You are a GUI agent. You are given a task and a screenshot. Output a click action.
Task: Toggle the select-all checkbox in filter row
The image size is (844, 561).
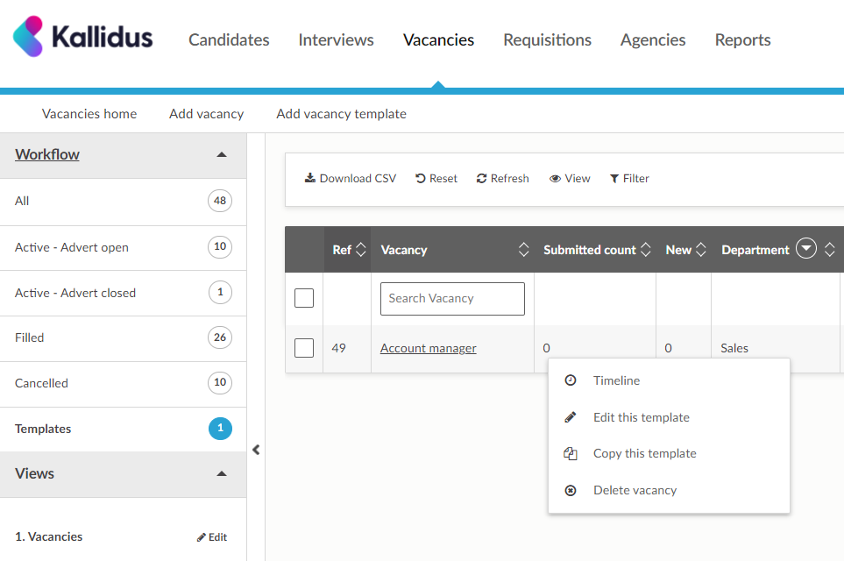(x=304, y=298)
